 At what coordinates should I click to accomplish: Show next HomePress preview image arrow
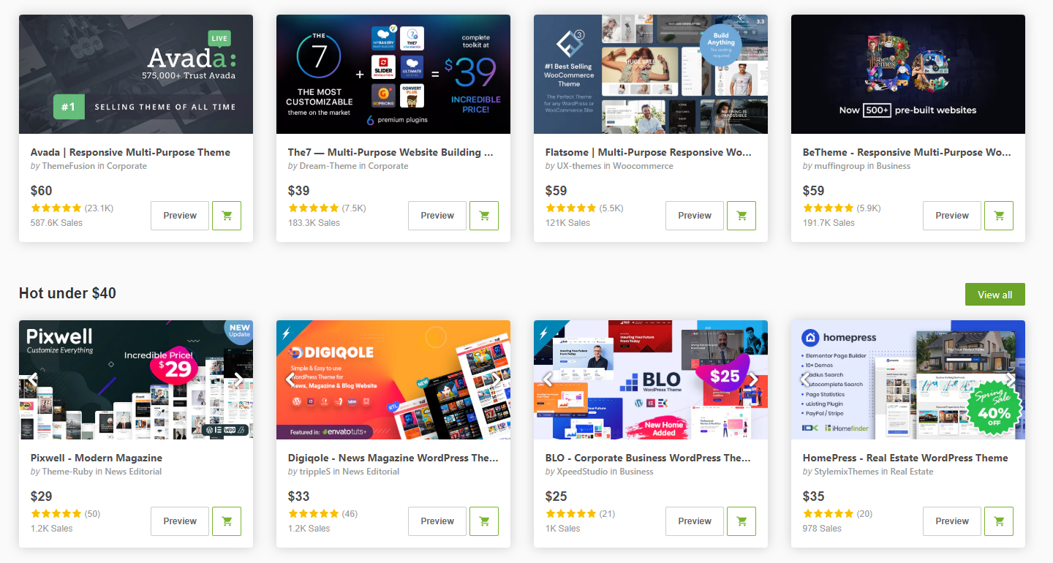(1011, 379)
